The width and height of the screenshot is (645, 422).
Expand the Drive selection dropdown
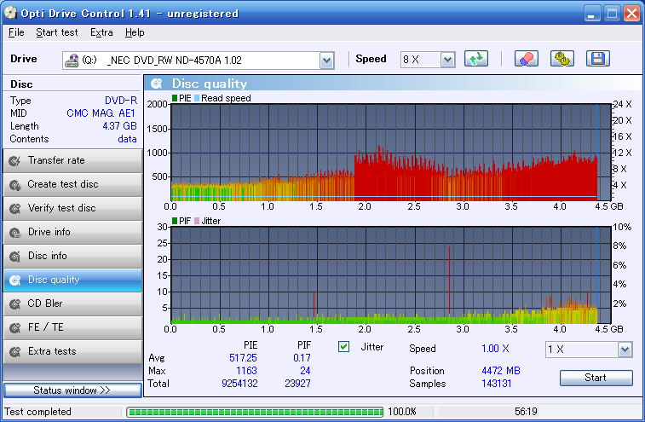point(326,61)
